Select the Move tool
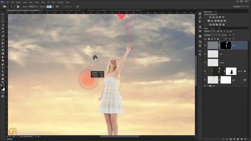251x141 pixels. (x=3, y=14)
